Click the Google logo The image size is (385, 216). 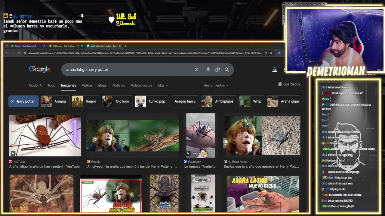click(x=40, y=69)
